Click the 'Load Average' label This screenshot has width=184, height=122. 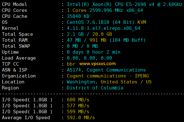tap(19, 58)
